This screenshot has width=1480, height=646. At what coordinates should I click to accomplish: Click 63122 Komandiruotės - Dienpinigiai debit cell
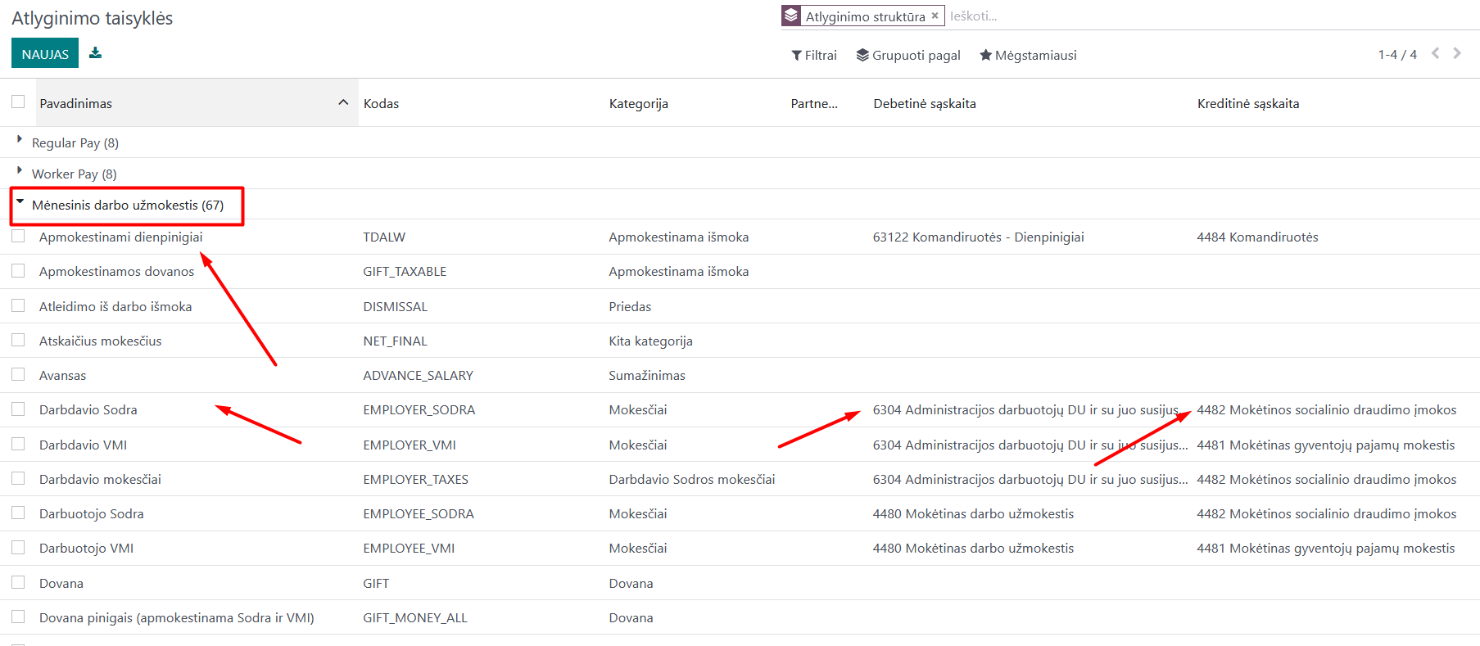coord(978,237)
